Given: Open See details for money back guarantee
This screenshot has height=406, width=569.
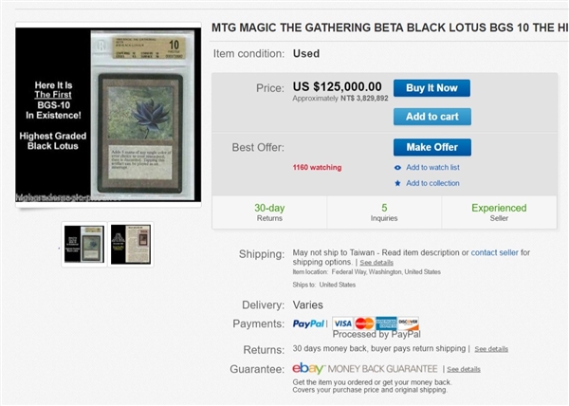Looking at the screenshot, I should click(464, 369).
